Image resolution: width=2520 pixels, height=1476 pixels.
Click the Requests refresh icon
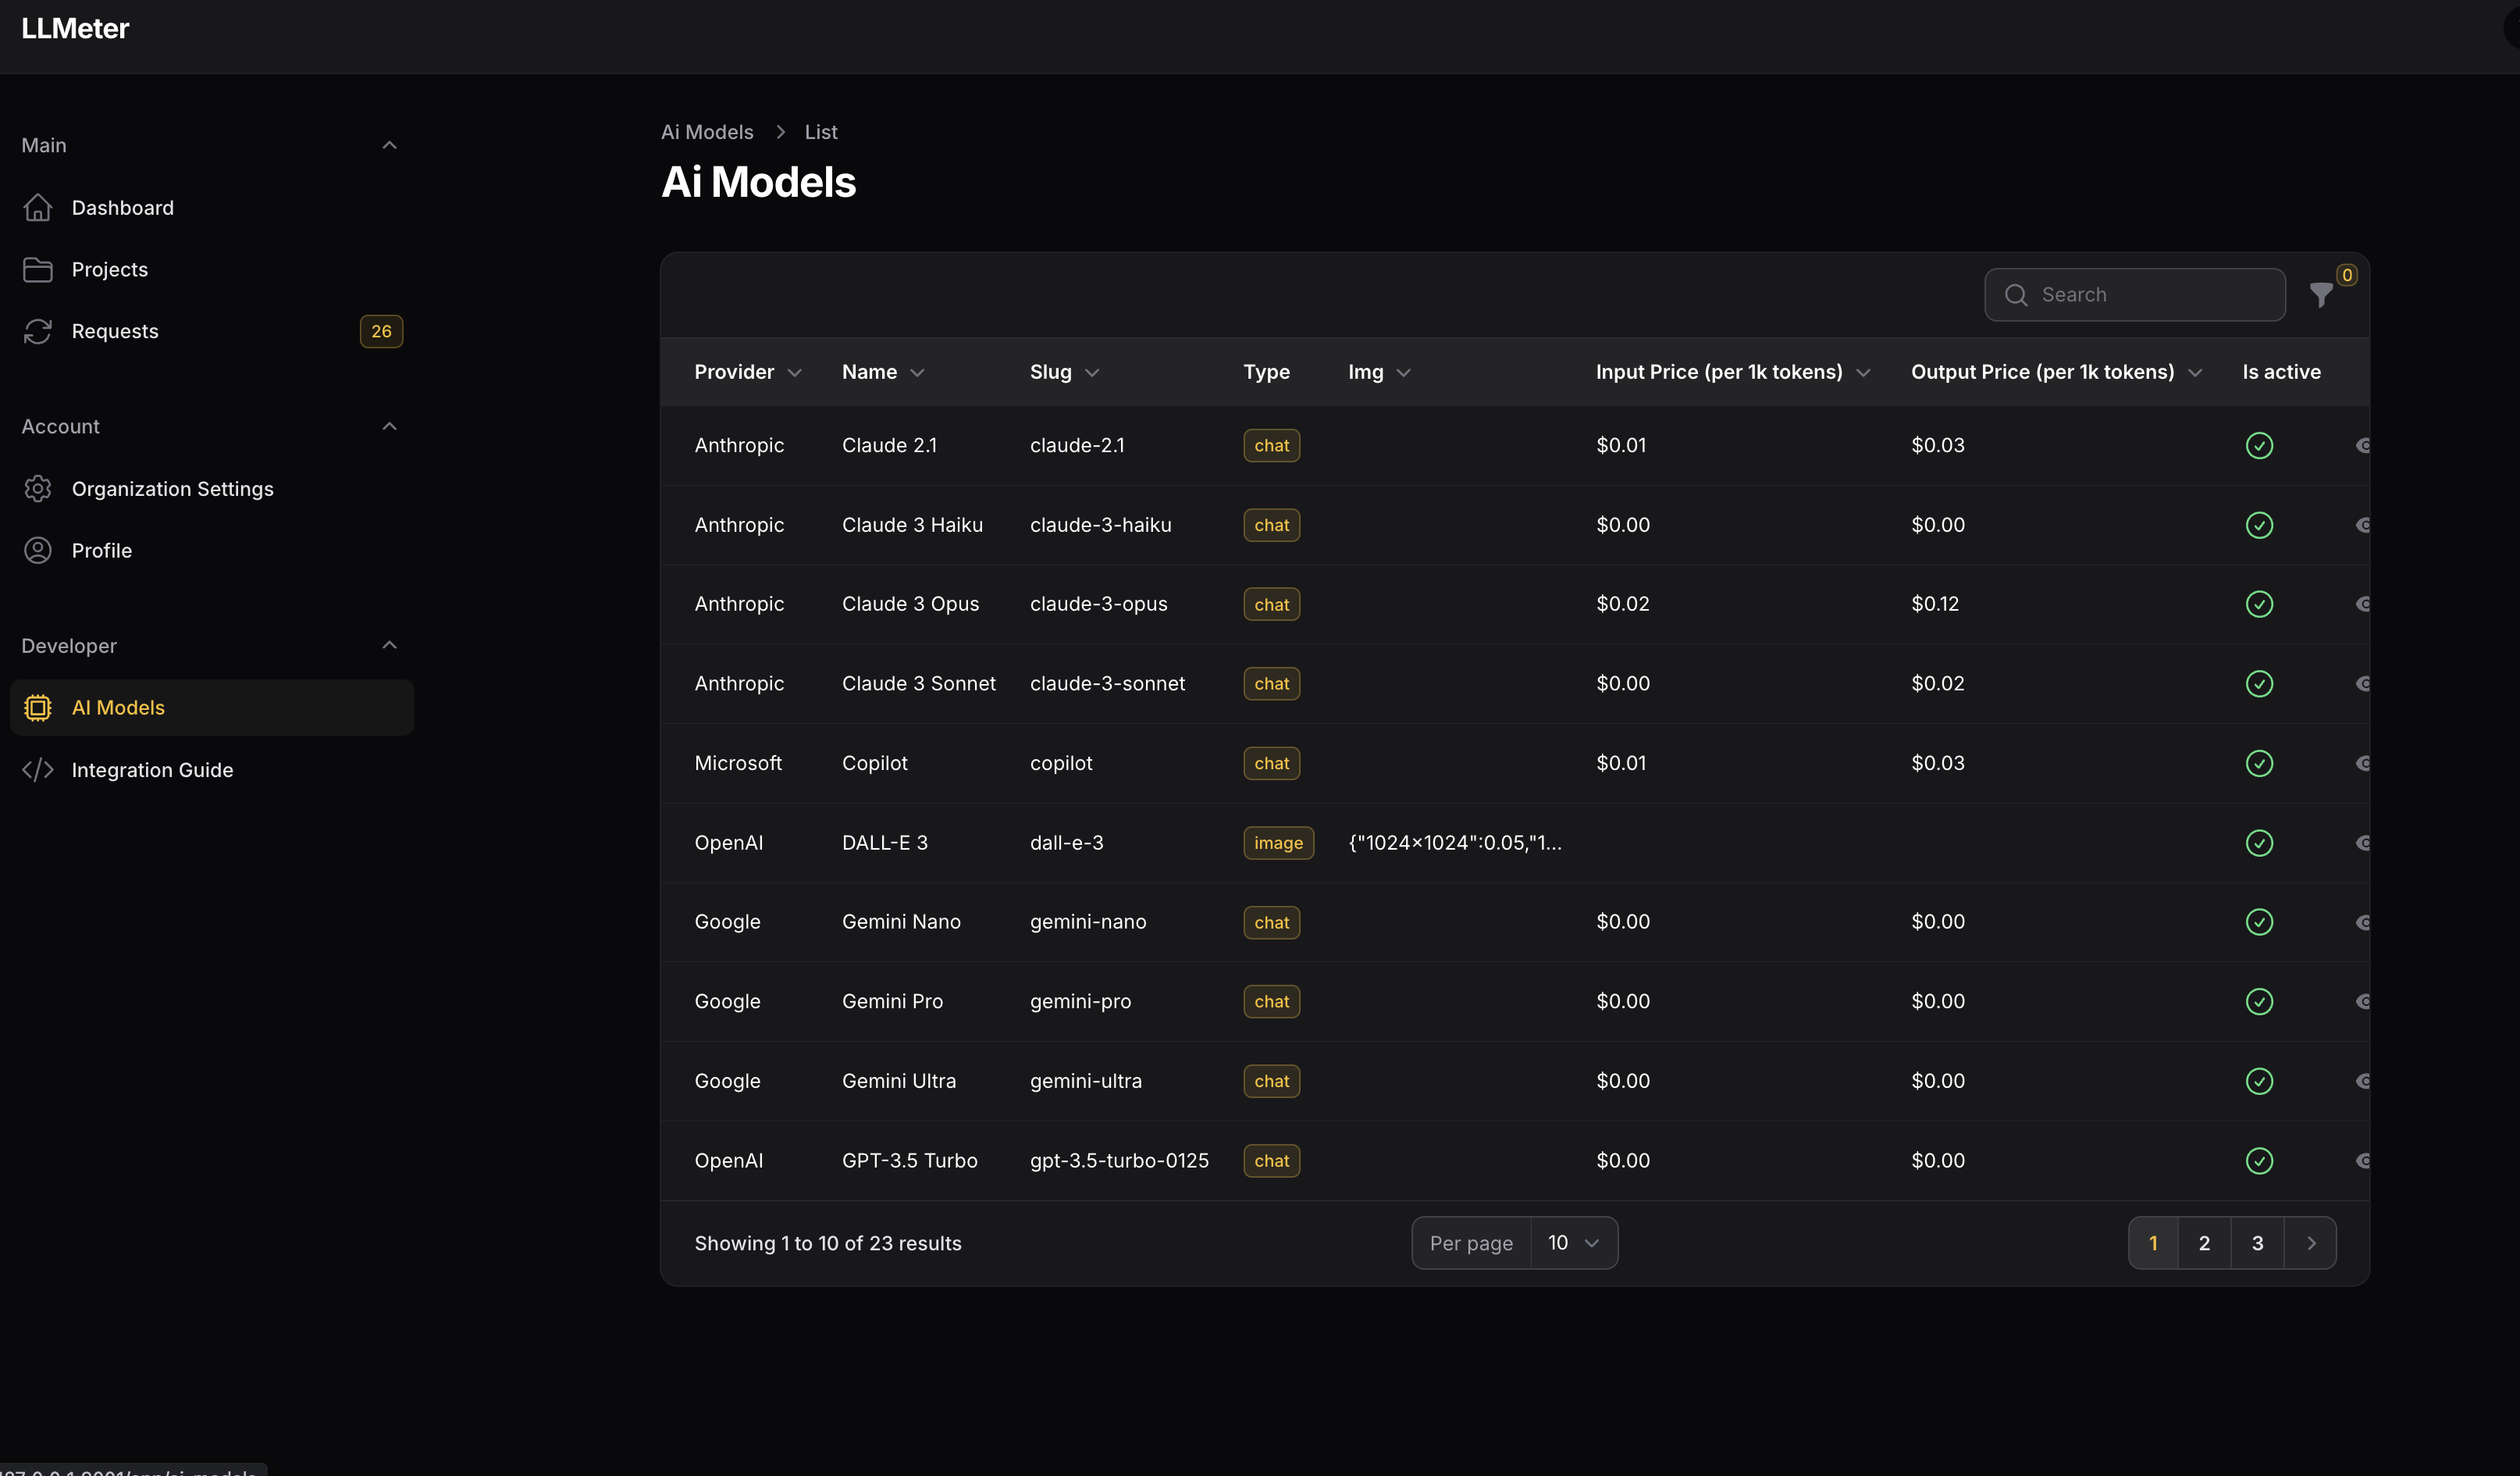point(38,331)
